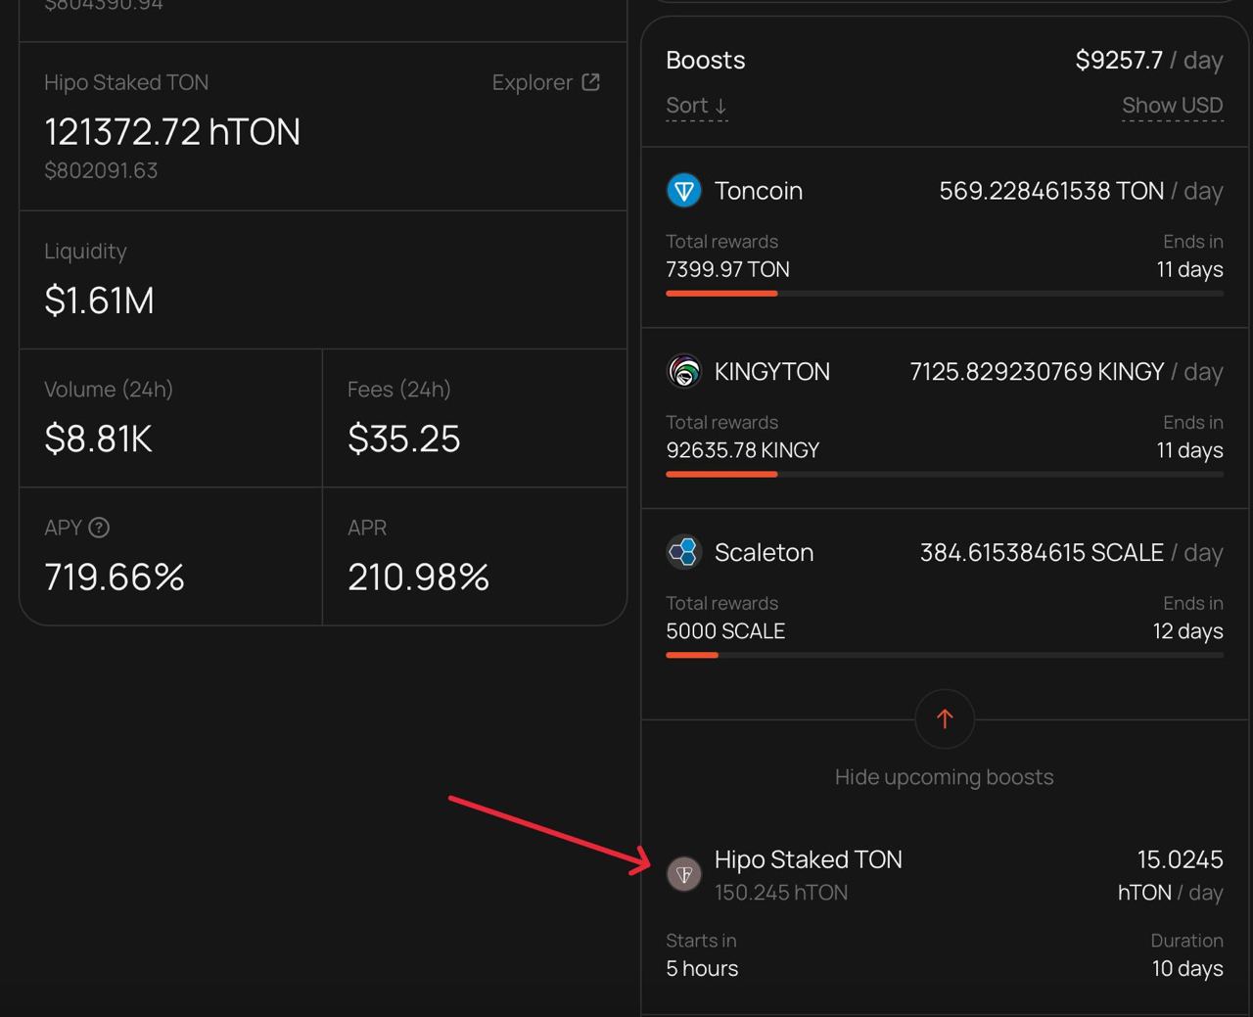Collapse upcoming boosts with the up-arrow button
Image resolution: width=1253 pixels, height=1017 pixels.
[x=945, y=718]
